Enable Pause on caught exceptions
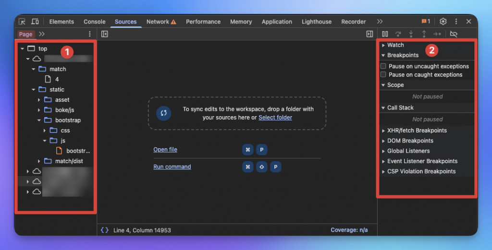Screen dimensions: 492x250 383,74
